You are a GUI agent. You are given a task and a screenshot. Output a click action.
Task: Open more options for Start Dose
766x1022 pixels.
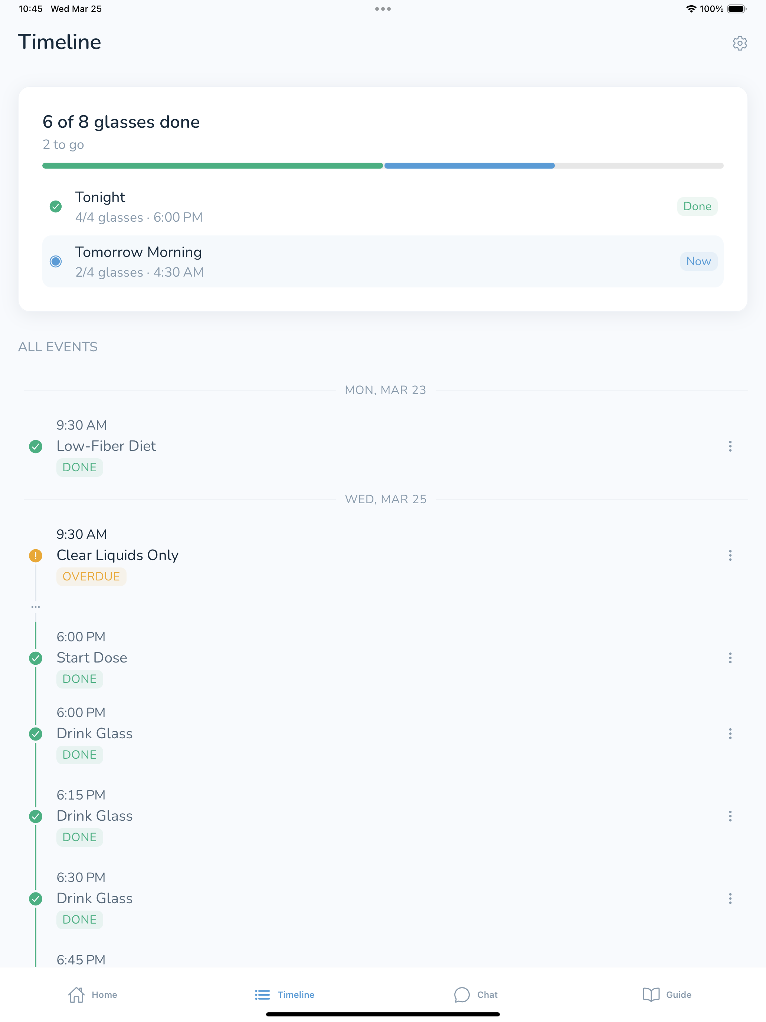[730, 658]
